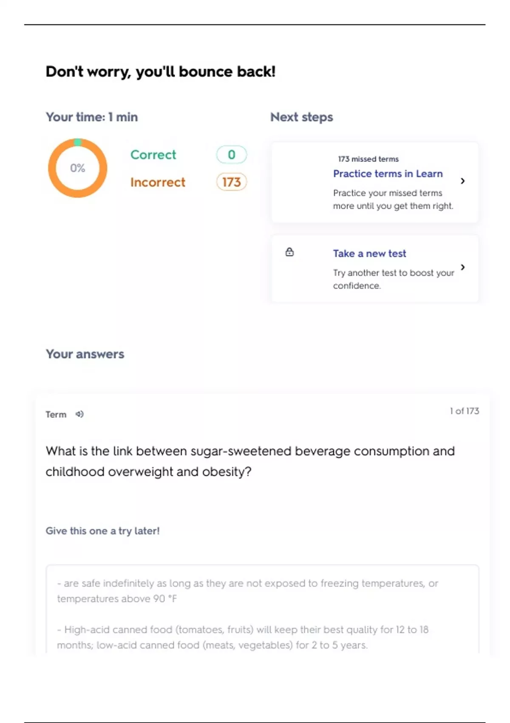The width and height of the screenshot is (510, 723).
Task: Click the 1 of 173 question counter
Action: click(x=464, y=411)
